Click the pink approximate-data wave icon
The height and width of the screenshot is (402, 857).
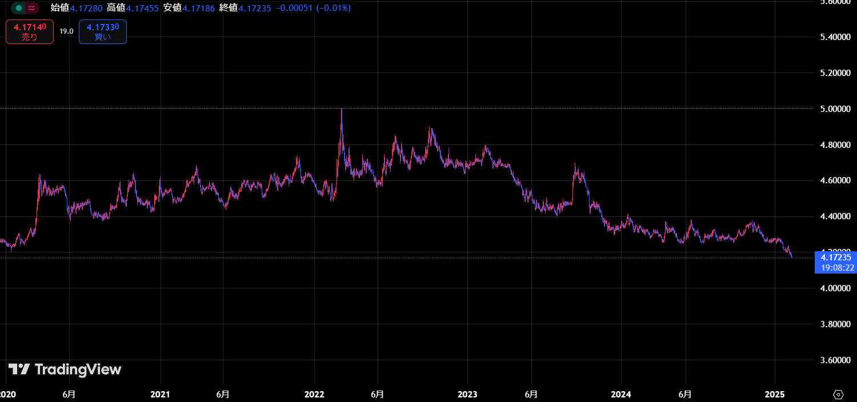(x=32, y=8)
